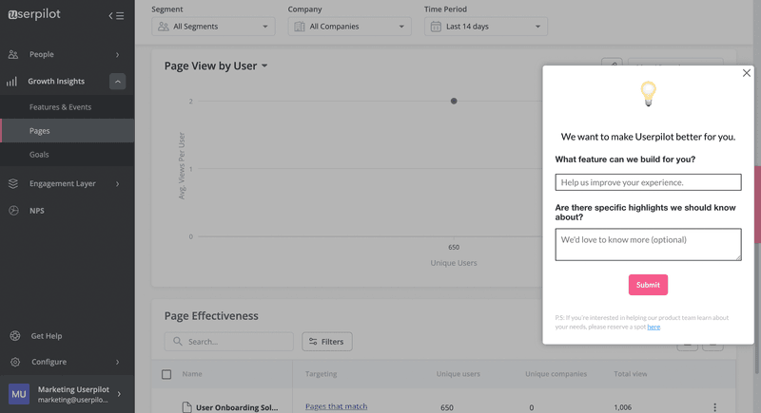The width and height of the screenshot is (761, 413).
Task: Focus the feature request input field
Action: click(x=649, y=182)
